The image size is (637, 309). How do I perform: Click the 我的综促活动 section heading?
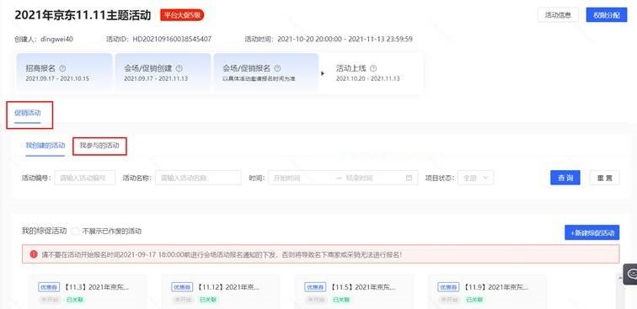pos(44,231)
